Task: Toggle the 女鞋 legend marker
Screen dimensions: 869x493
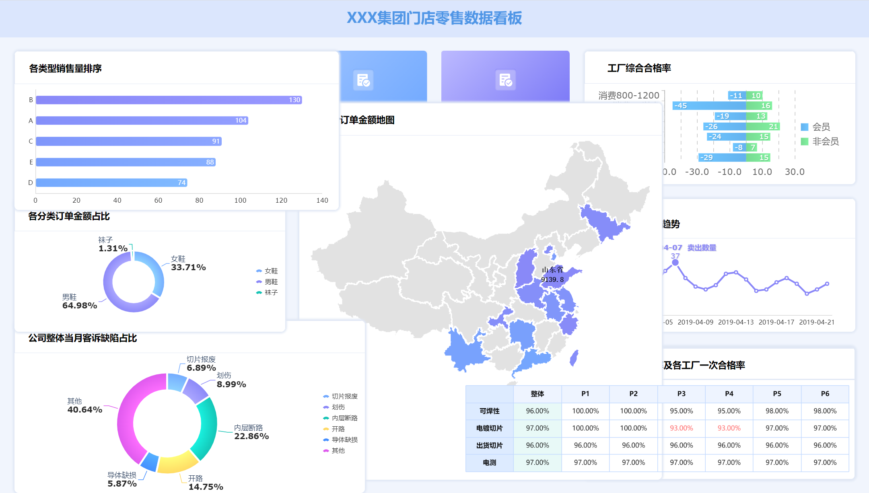Action: [x=259, y=271]
